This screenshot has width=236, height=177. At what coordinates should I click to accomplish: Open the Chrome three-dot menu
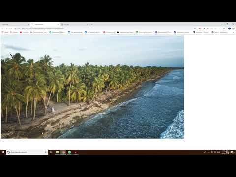[233, 29]
